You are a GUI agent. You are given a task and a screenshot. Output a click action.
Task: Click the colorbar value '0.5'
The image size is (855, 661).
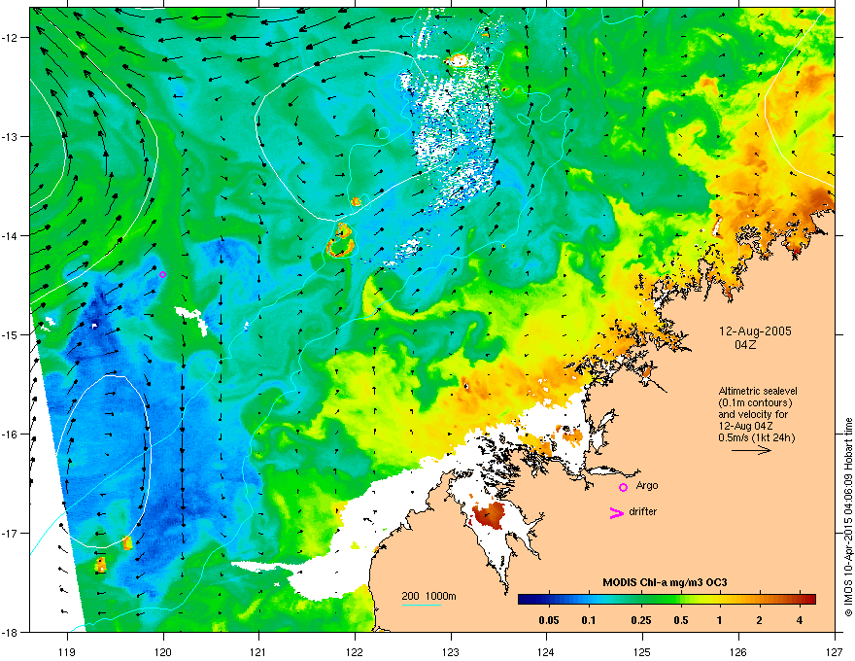[x=681, y=620]
